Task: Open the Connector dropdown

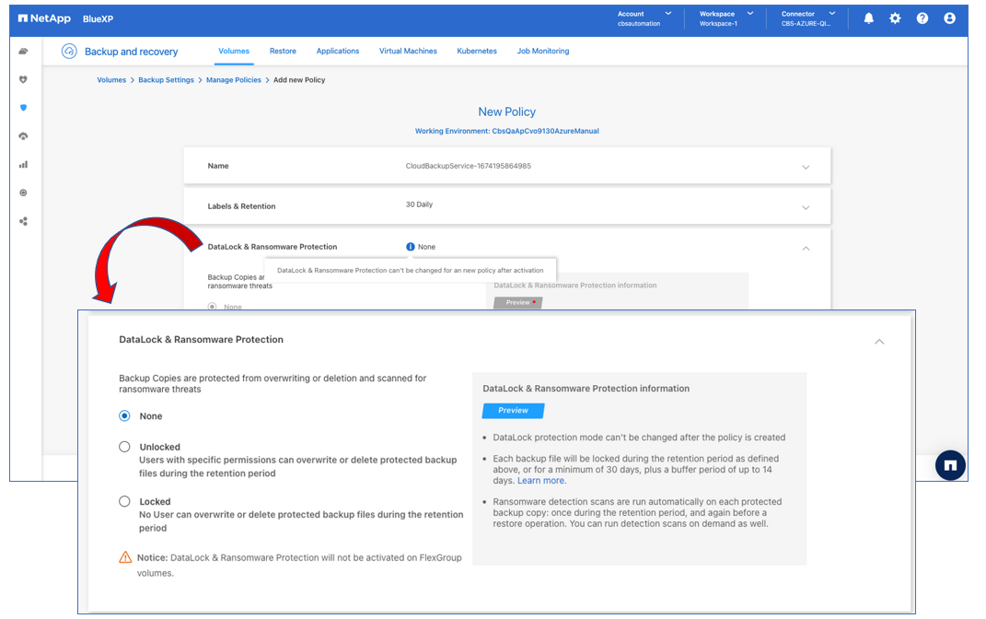Action: click(x=808, y=18)
